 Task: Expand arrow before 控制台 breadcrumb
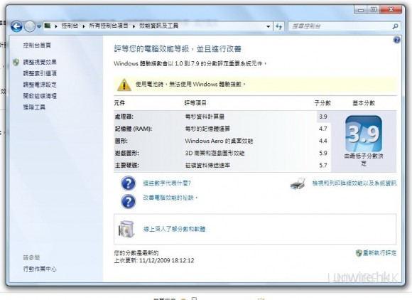click(56, 26)
